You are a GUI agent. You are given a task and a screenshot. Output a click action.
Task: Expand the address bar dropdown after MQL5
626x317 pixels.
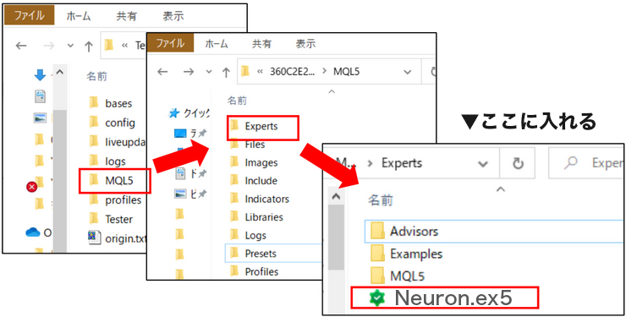tap(407, 72)
